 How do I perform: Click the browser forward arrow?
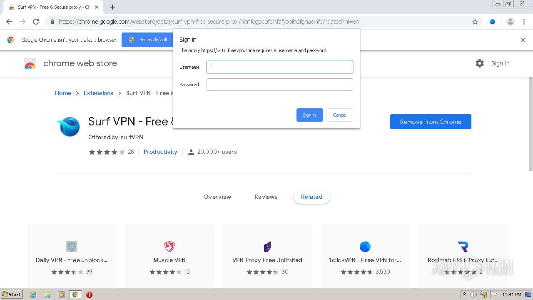pos(22,22)
